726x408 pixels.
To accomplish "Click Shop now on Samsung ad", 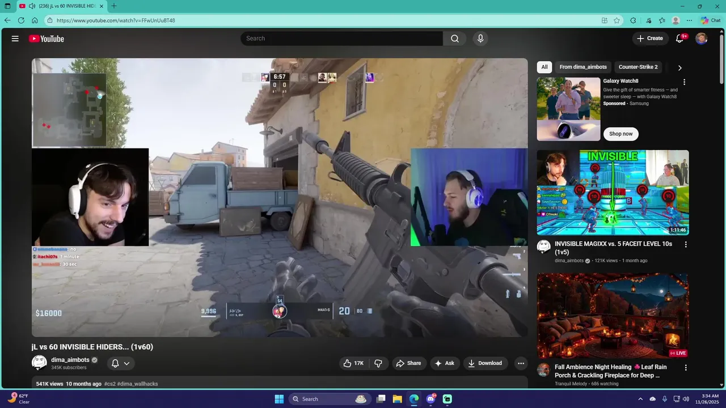I will (621, 134).
